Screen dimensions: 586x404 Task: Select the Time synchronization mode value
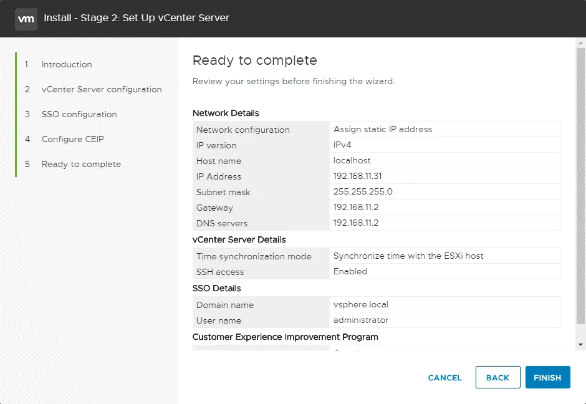click(408, 256)
